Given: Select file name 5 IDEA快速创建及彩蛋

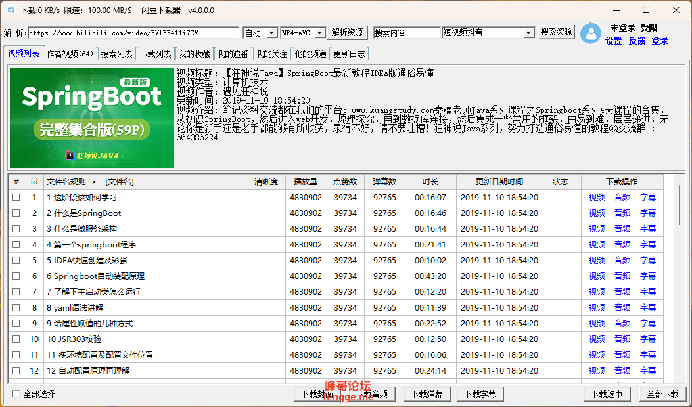Looking at the screenshot, I should [87, 261].
